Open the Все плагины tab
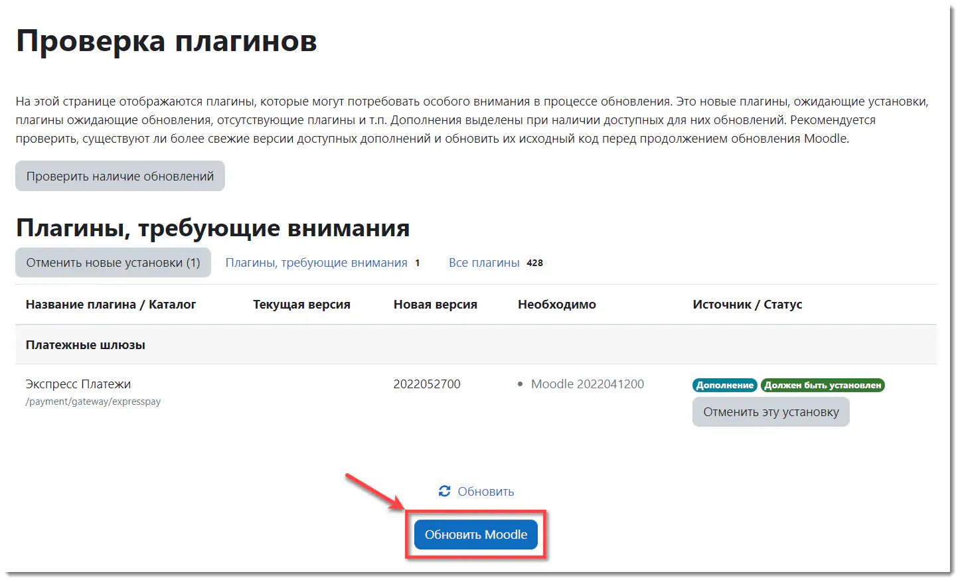Viewport: 960px width, 582px height. point(485,262)
